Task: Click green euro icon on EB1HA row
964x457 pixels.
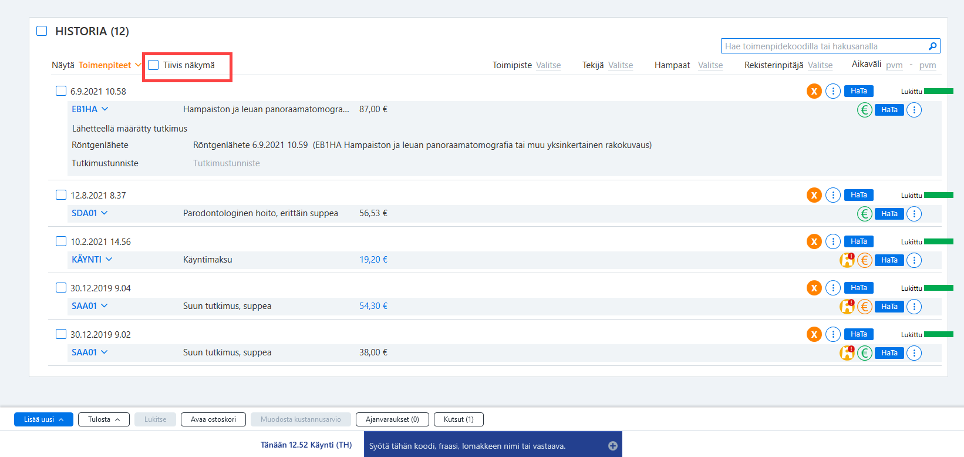Action: click(864, 110)
